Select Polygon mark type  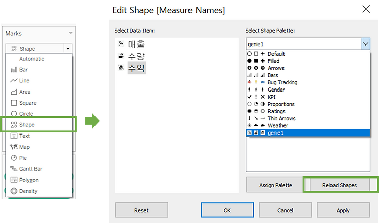[39, 180]
